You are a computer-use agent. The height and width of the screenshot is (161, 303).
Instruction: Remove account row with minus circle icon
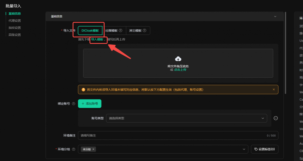pos(275,118)
